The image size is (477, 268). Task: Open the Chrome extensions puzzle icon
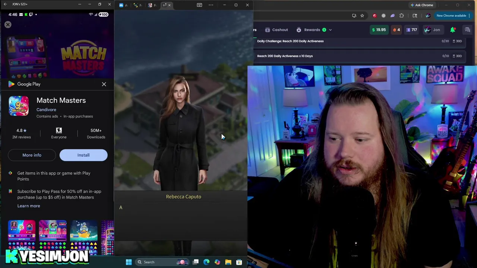coord(401,16)
